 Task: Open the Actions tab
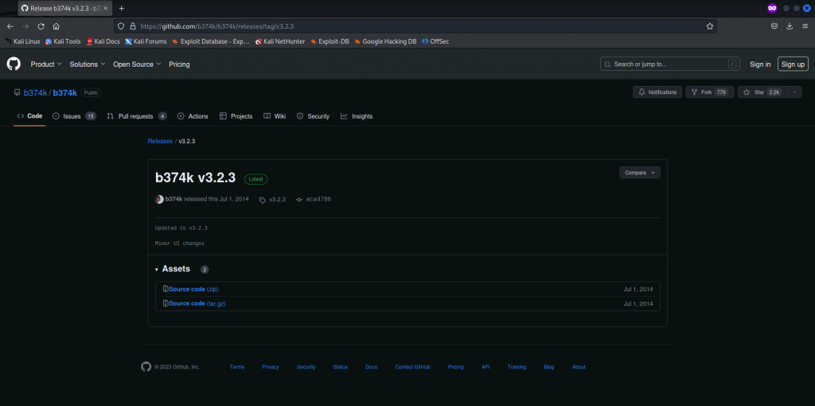[193, 116]
